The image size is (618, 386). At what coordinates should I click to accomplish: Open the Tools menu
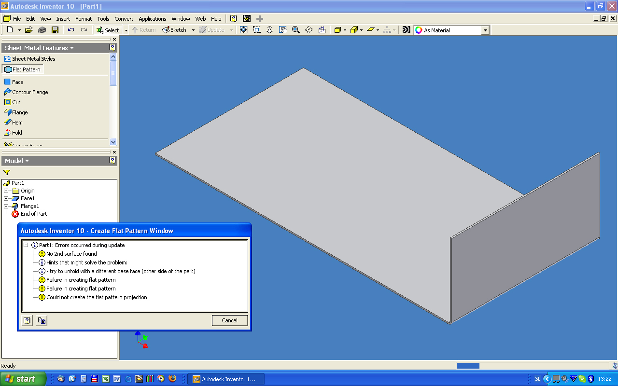103,19
